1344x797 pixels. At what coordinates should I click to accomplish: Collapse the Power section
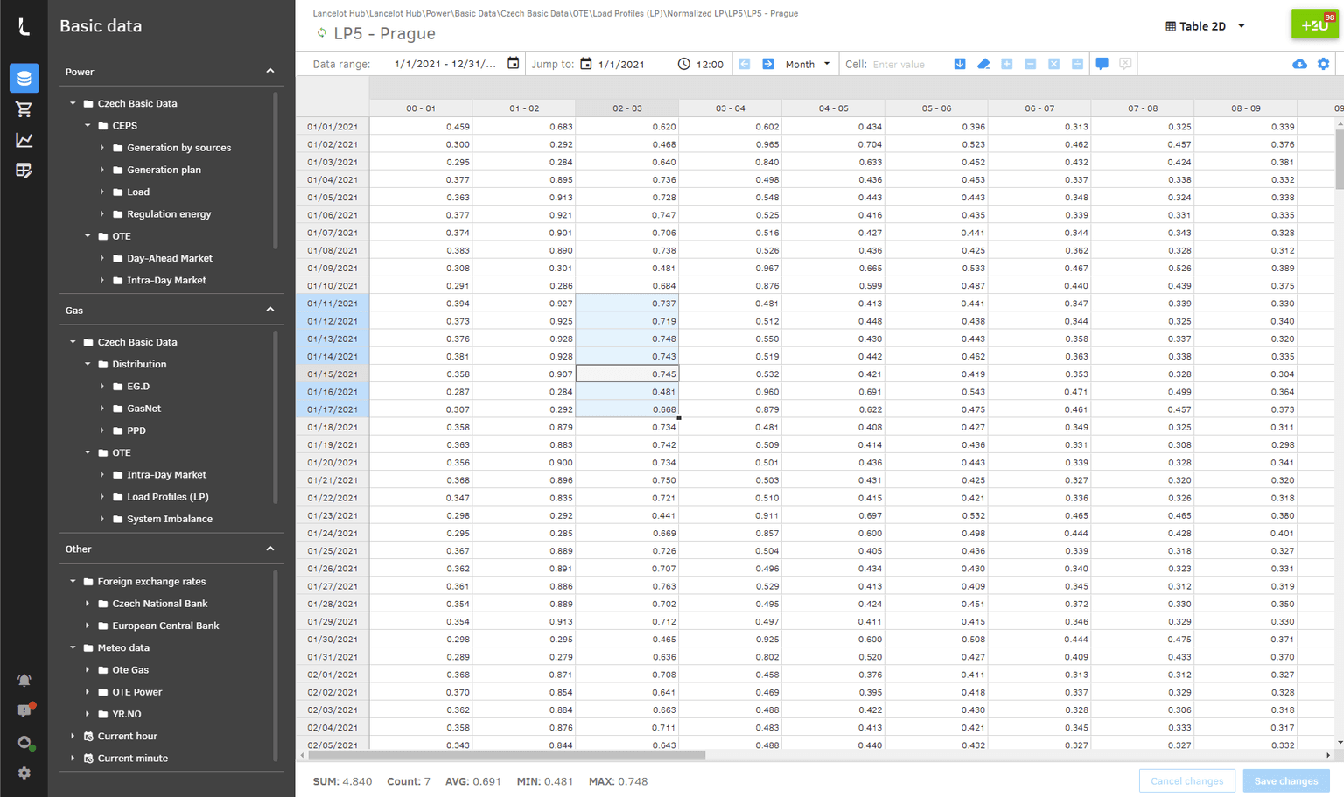[x=269, y=72]
